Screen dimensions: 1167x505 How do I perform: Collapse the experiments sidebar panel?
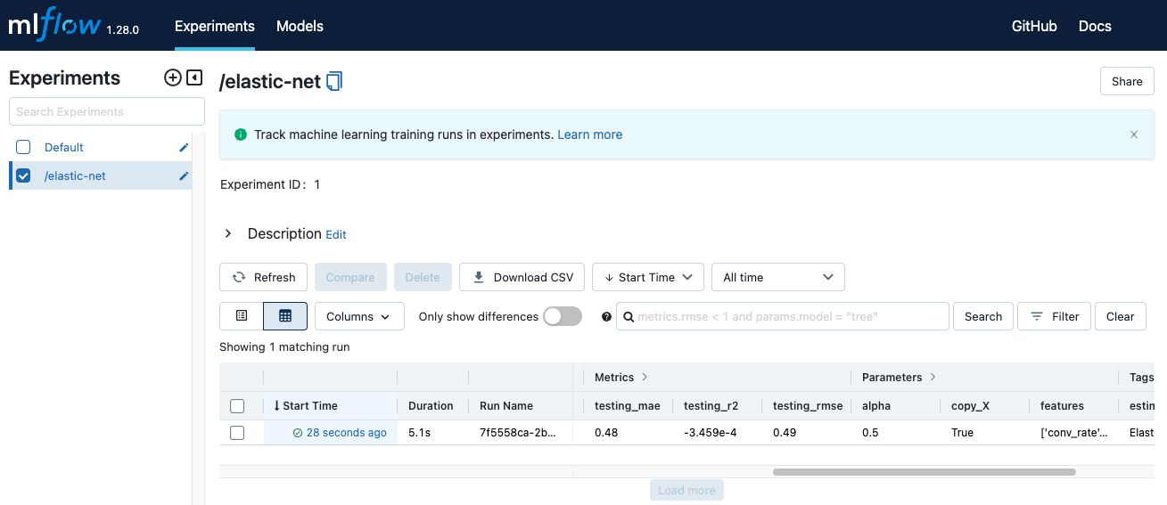pyautogui.click(x=194, y=77)
